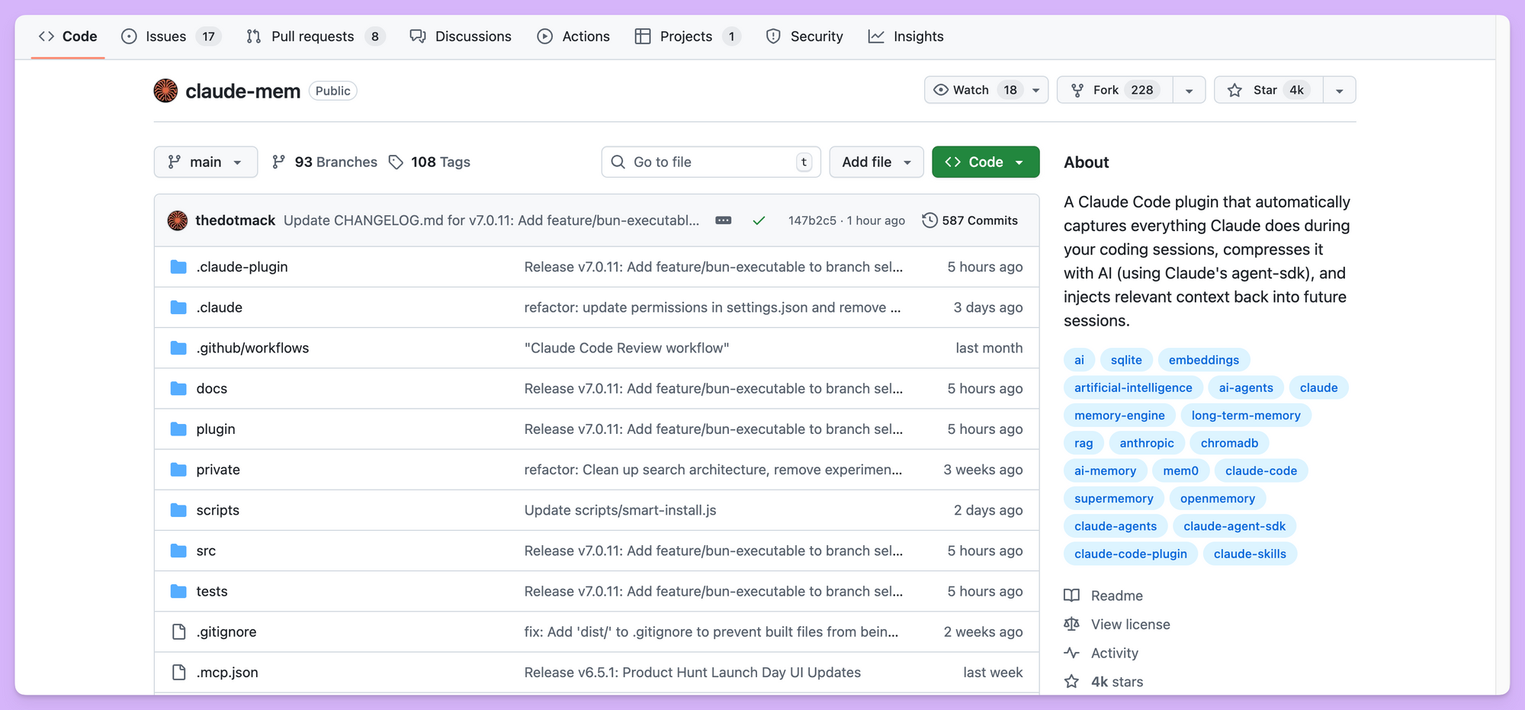Click the View license scale icon
The height and width of the screenshot is (710, 1525).
1071,624
